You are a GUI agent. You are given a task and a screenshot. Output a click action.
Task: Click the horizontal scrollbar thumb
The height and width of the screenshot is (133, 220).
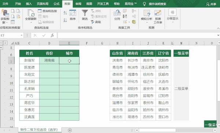(x=157, y=130)
